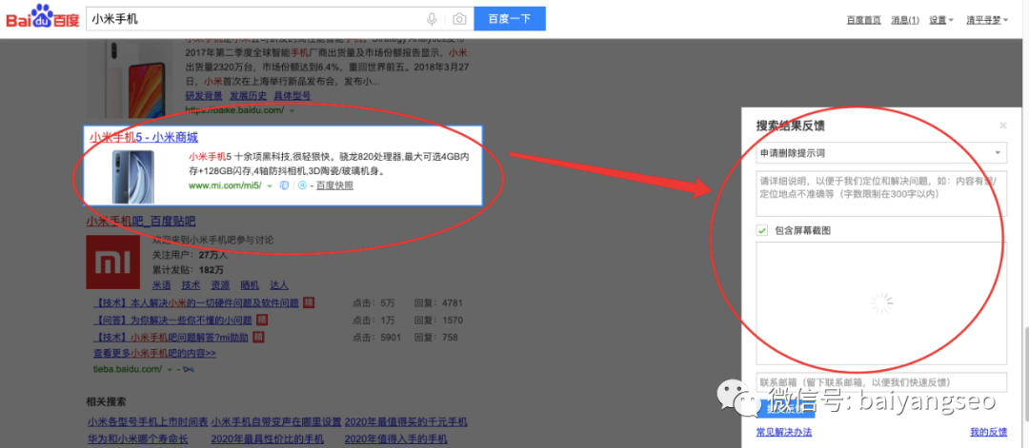Open 常见解决办法 link in feedback panel
1029x448 pixels.
tap(784, 432)
